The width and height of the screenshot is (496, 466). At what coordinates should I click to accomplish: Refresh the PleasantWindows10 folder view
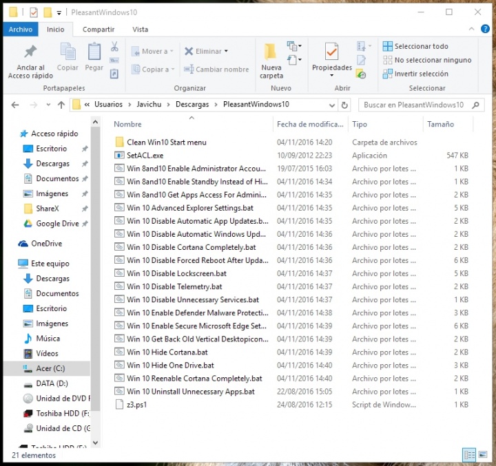(x=344, y=105)
